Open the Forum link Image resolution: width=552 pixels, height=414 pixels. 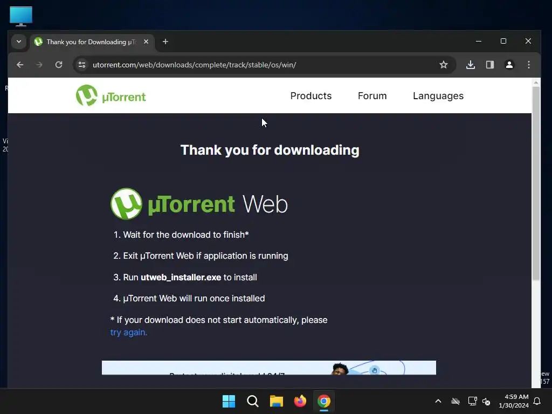[x=372, y=96]
